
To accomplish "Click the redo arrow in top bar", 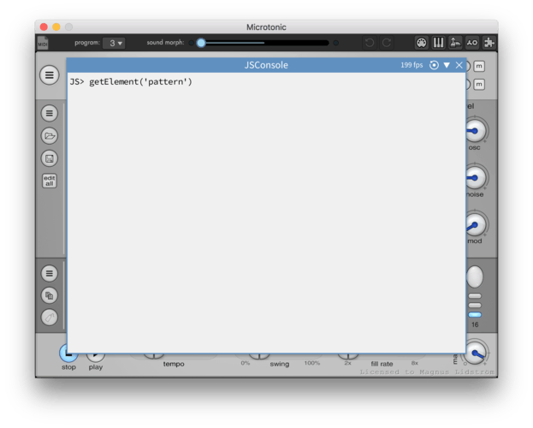I will pyautogui.click(x=387, y=43).
